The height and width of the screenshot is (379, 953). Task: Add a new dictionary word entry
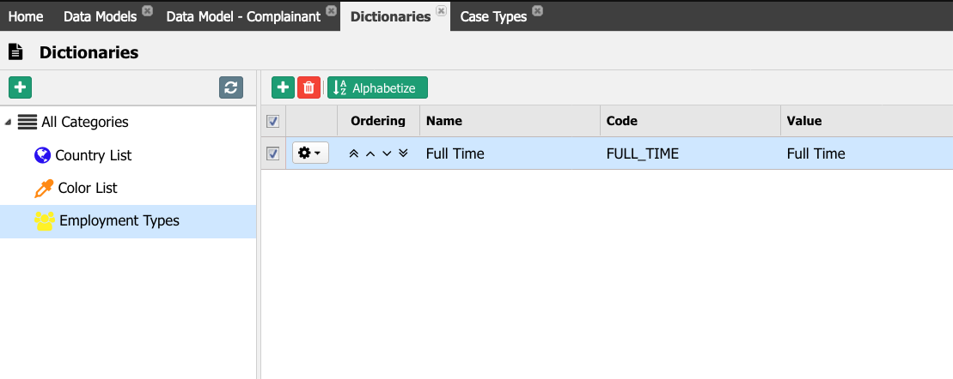coord(283,87)
